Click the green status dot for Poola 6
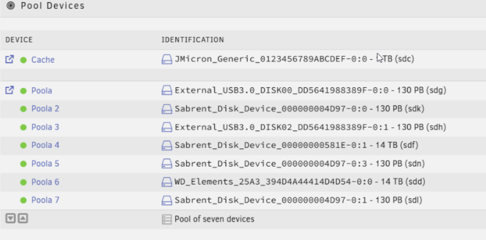 pos(23,182)
